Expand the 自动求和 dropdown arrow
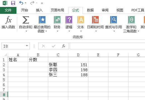The width and height of the screenshot is (145, 100). click(26, 31)
